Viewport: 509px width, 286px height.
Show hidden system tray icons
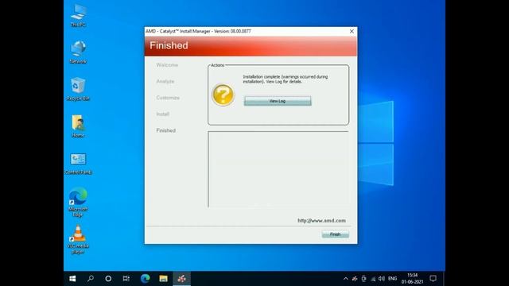tap(346, 279)
